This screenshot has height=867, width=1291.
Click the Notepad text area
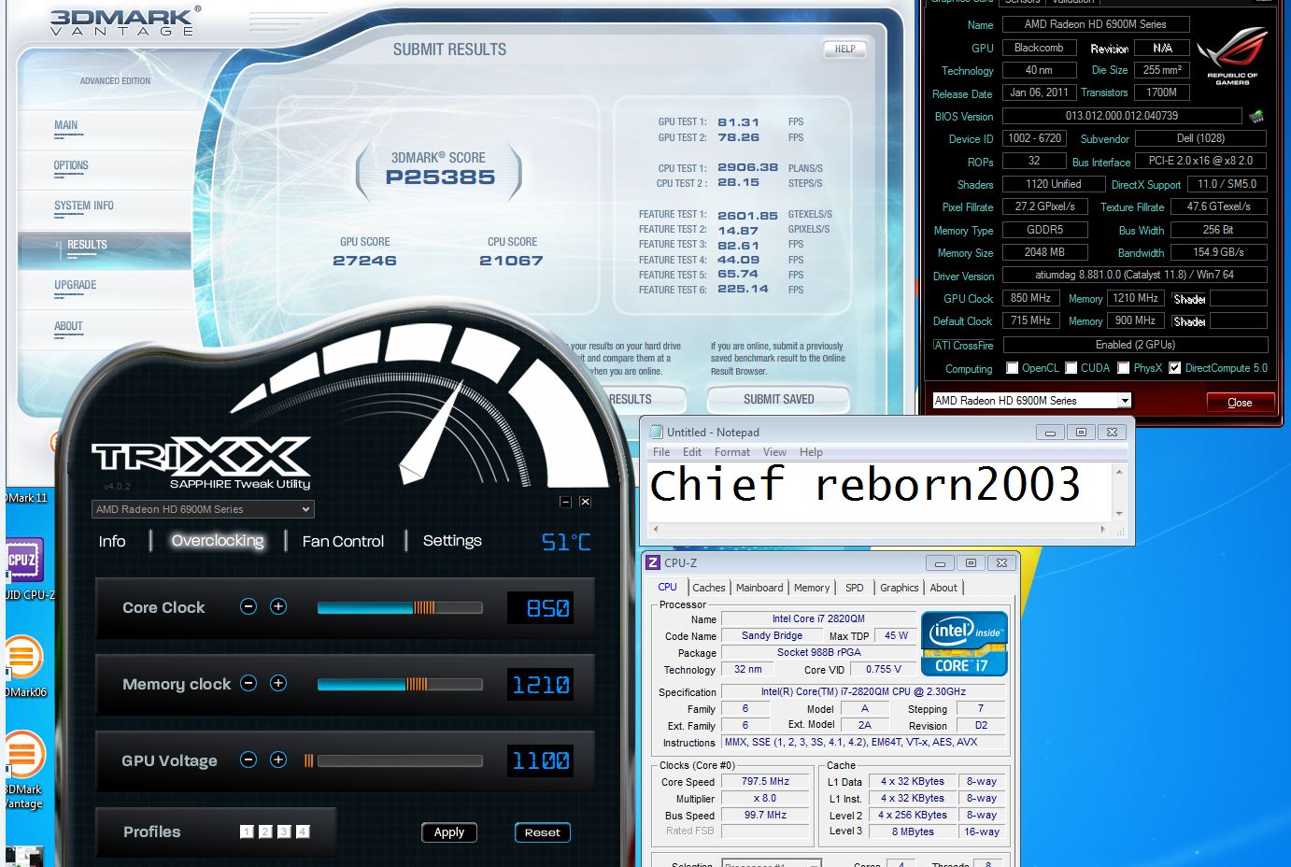[878, 490]
